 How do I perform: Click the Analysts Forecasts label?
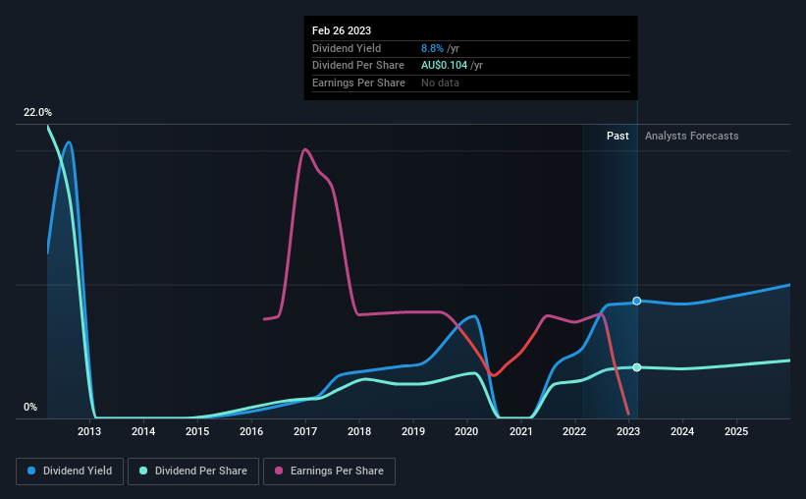click(691, 136)
